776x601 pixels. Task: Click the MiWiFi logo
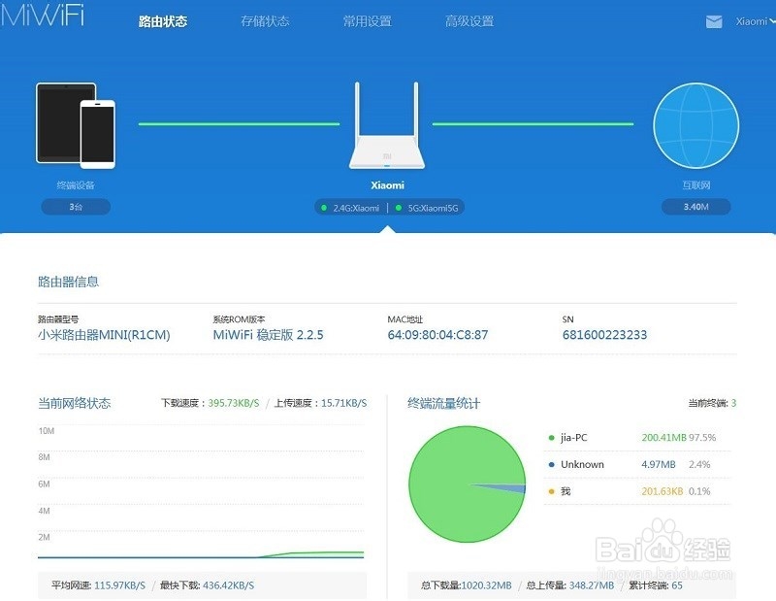43,16
